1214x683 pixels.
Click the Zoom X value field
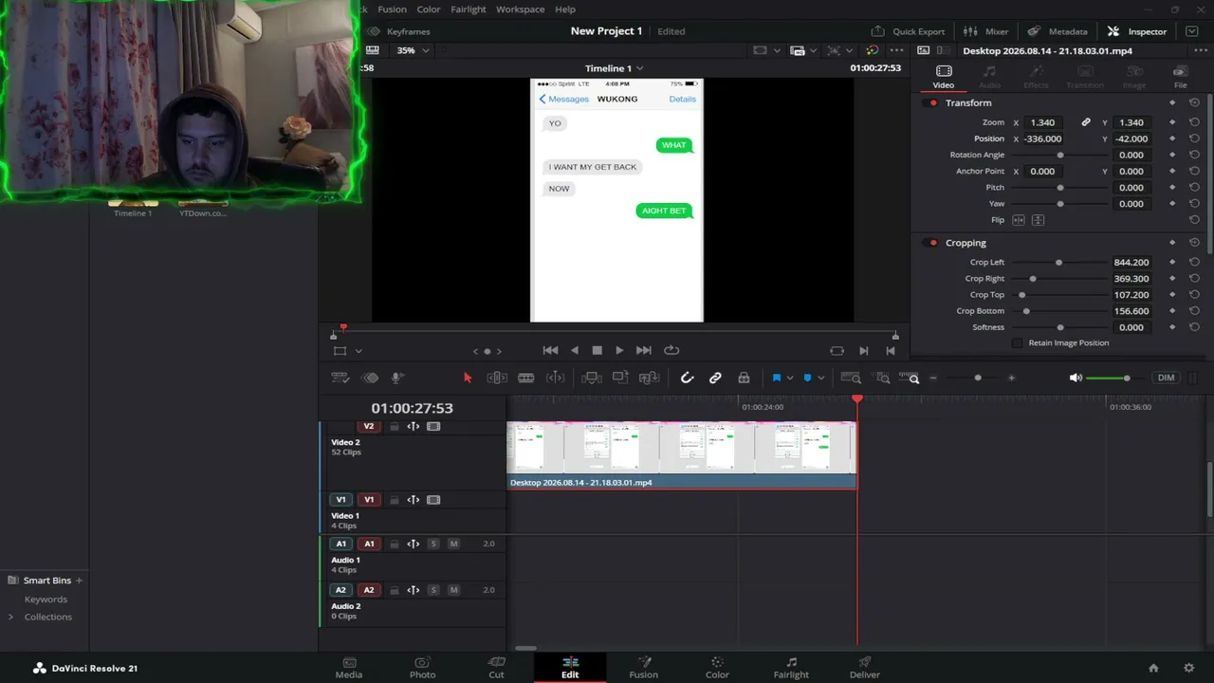pos(1043,122)
